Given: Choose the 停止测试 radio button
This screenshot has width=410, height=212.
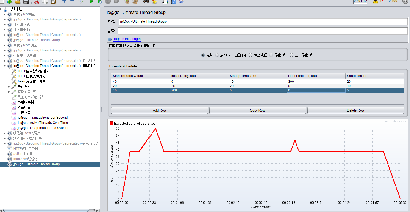Looking at the screenshot, I should (271, 55).
